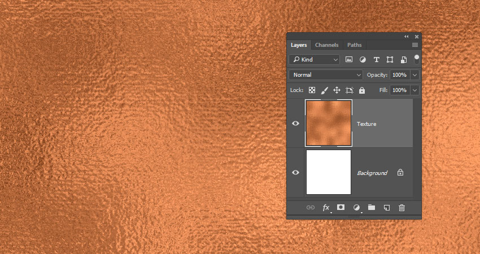Switch to the Channels tab

(326, 45)
